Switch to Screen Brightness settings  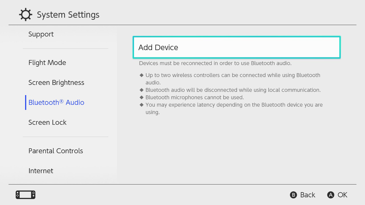point(56,82)
